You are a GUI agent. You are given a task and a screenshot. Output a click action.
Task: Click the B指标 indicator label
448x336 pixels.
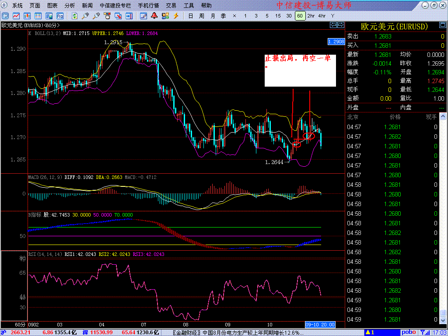pos(35,215)
